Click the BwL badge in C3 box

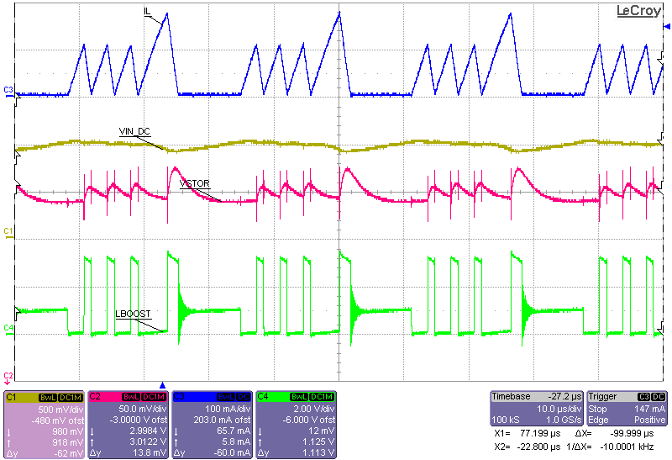(226, 398)
